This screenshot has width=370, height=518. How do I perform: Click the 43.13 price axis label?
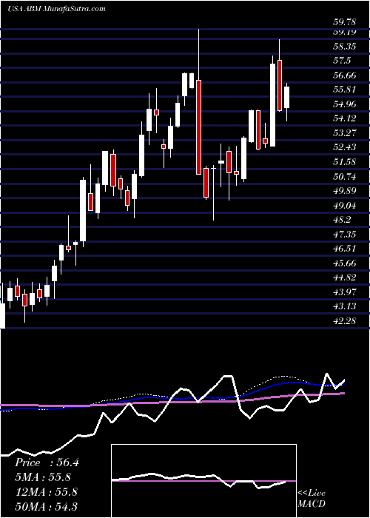pos(345,306)
